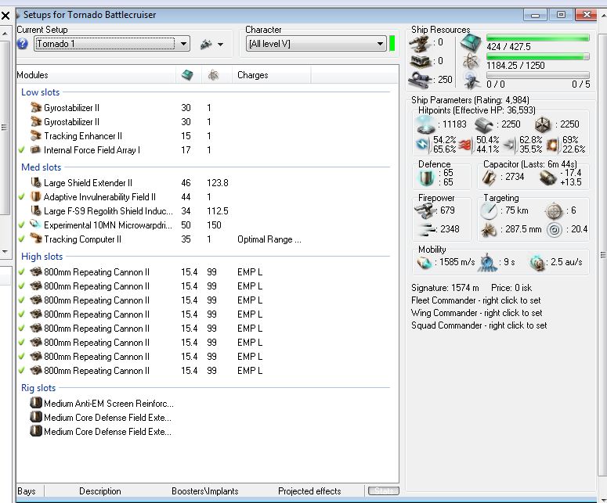Image resolution: width=607 pixels, height=503 pixels.
Task: Toggle active state of Experimental 10MN Microwarpdrive
Action: [x=22, y=225]
